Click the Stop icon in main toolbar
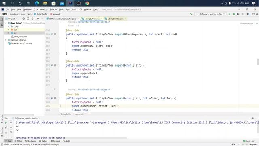The height and width of the screenshot is (146, 259). pyautogui.click(x=242, y=14)
